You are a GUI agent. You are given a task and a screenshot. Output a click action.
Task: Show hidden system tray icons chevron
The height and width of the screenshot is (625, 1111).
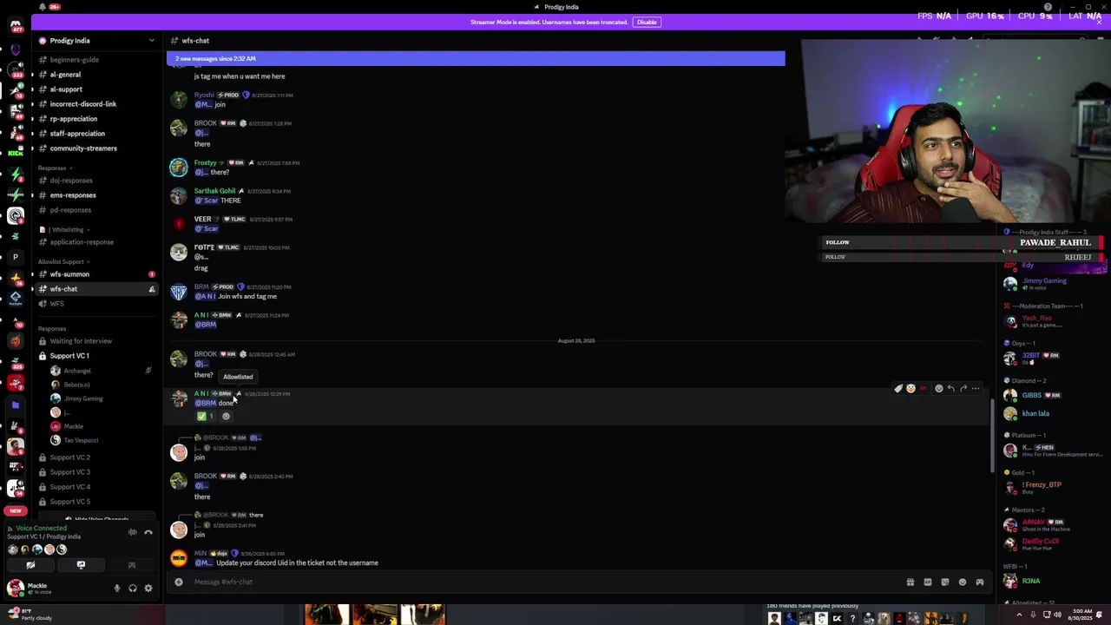coord(1019,615)
